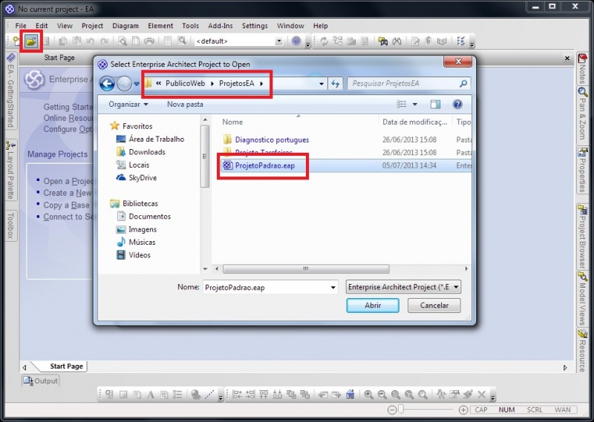This screenshot has height=422, width=594.
Task: Click the zoom slider thumb in status bar
Action: pyautogui.click(x=401, y=409)
